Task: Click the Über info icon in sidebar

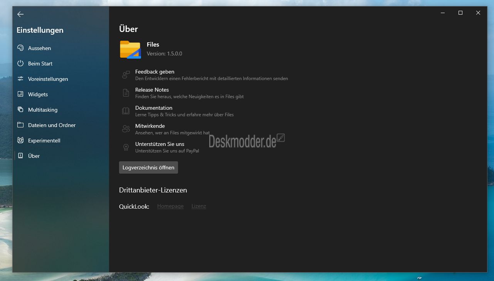Action: click(x=20, y=156)
